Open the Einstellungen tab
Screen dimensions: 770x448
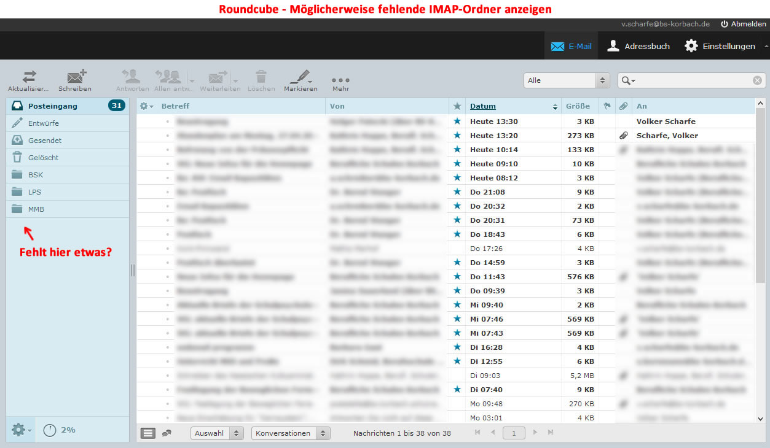pyautogui.click(x=720, y=46)
